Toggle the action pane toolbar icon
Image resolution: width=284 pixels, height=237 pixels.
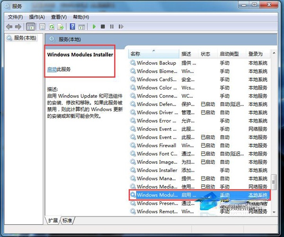[81, 27]
